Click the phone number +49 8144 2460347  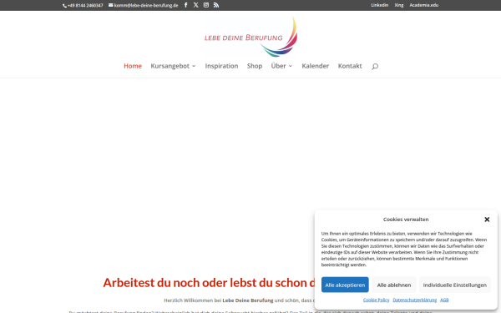pyautogui.click(x=83, y=6)
